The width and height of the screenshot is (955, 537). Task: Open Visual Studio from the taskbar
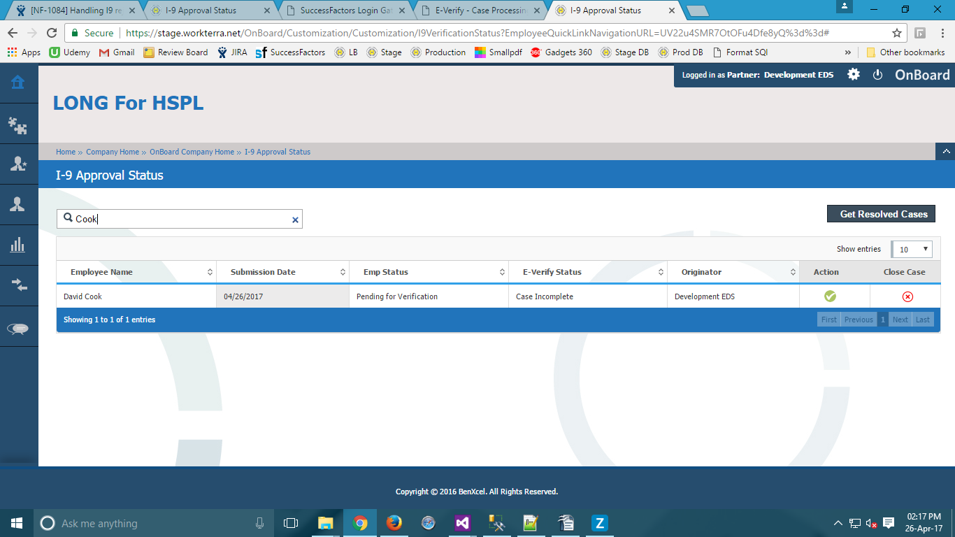tap(462, 523)
